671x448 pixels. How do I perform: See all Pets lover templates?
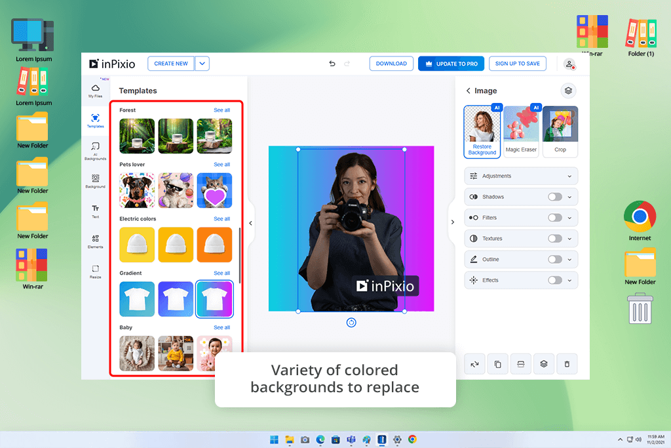point(221,165)
